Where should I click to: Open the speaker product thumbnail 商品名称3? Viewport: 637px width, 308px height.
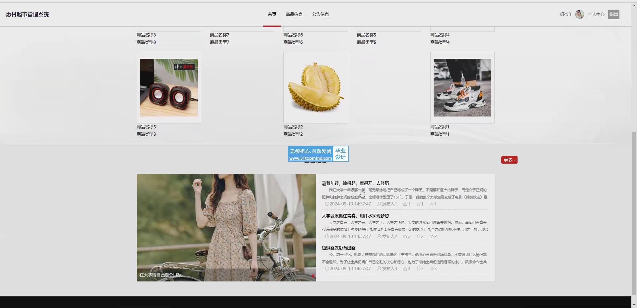[x=169, y=88]
